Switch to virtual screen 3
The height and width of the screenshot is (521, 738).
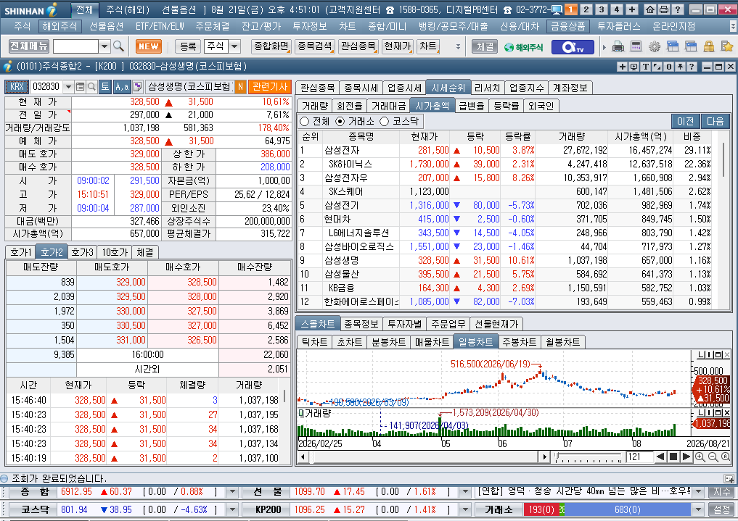(602, 9)
